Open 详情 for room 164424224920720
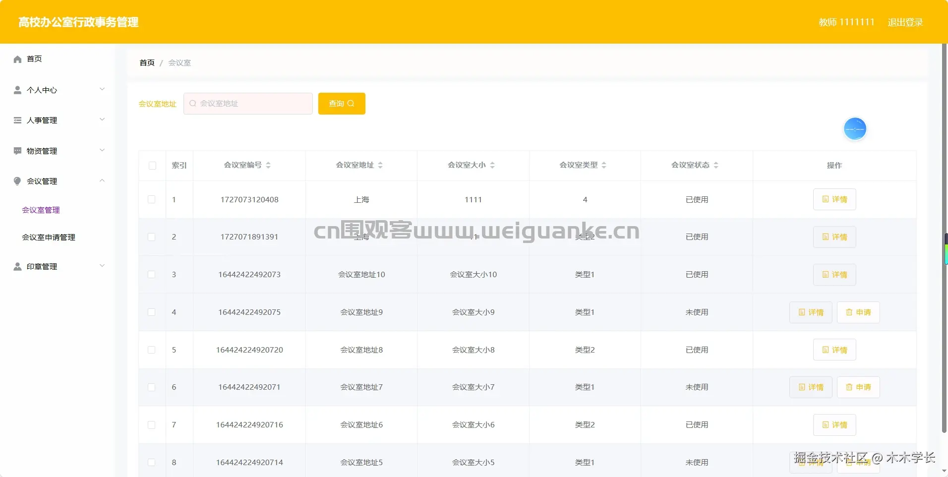This screenshot has width=948, height=477. click(834, 350)
